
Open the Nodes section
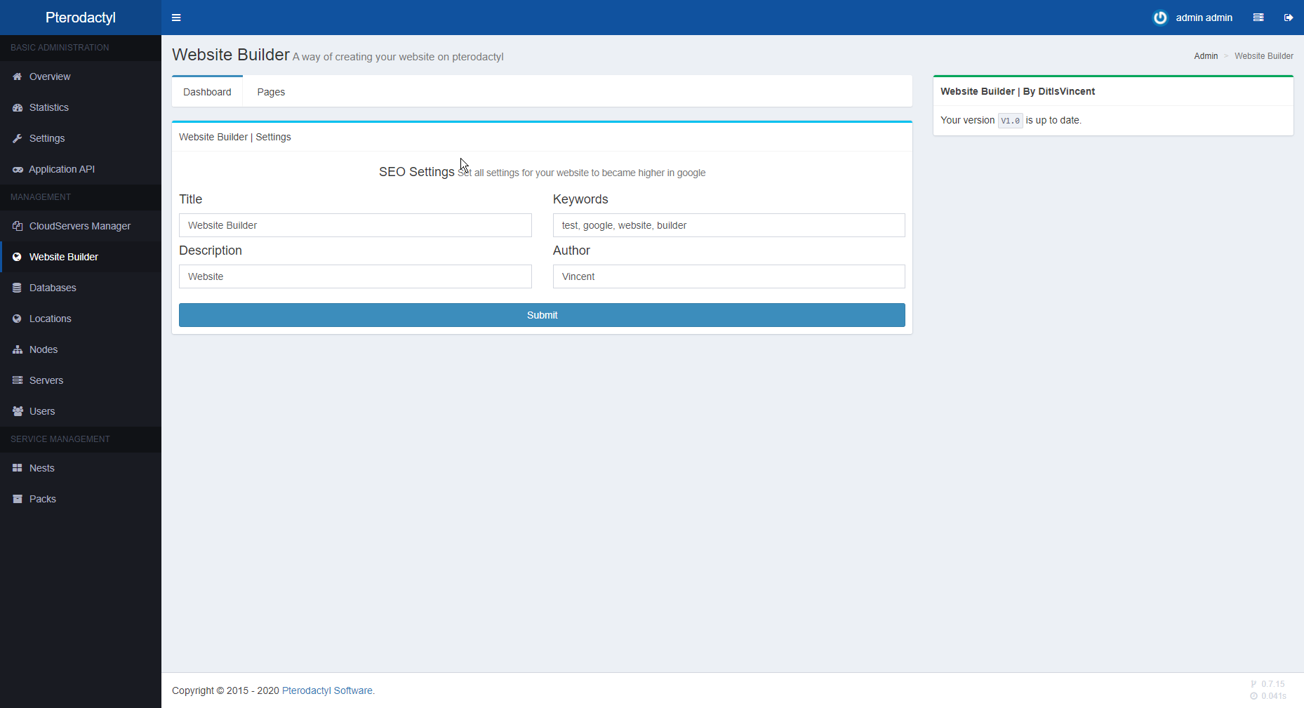(x=44, y=349)
